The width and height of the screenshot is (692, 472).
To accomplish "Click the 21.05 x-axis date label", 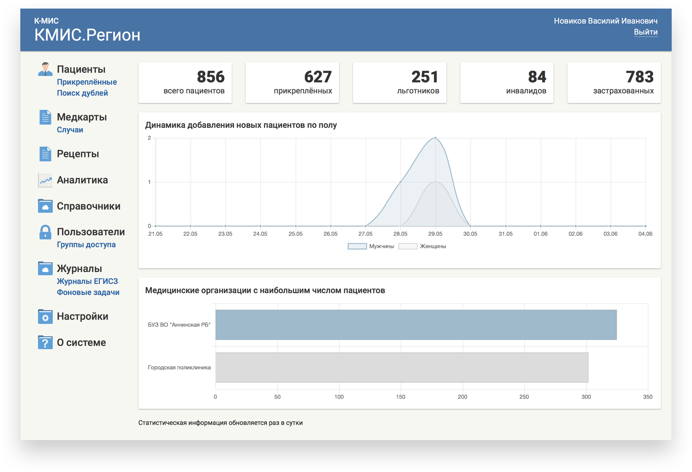I will tap(155, 234).
